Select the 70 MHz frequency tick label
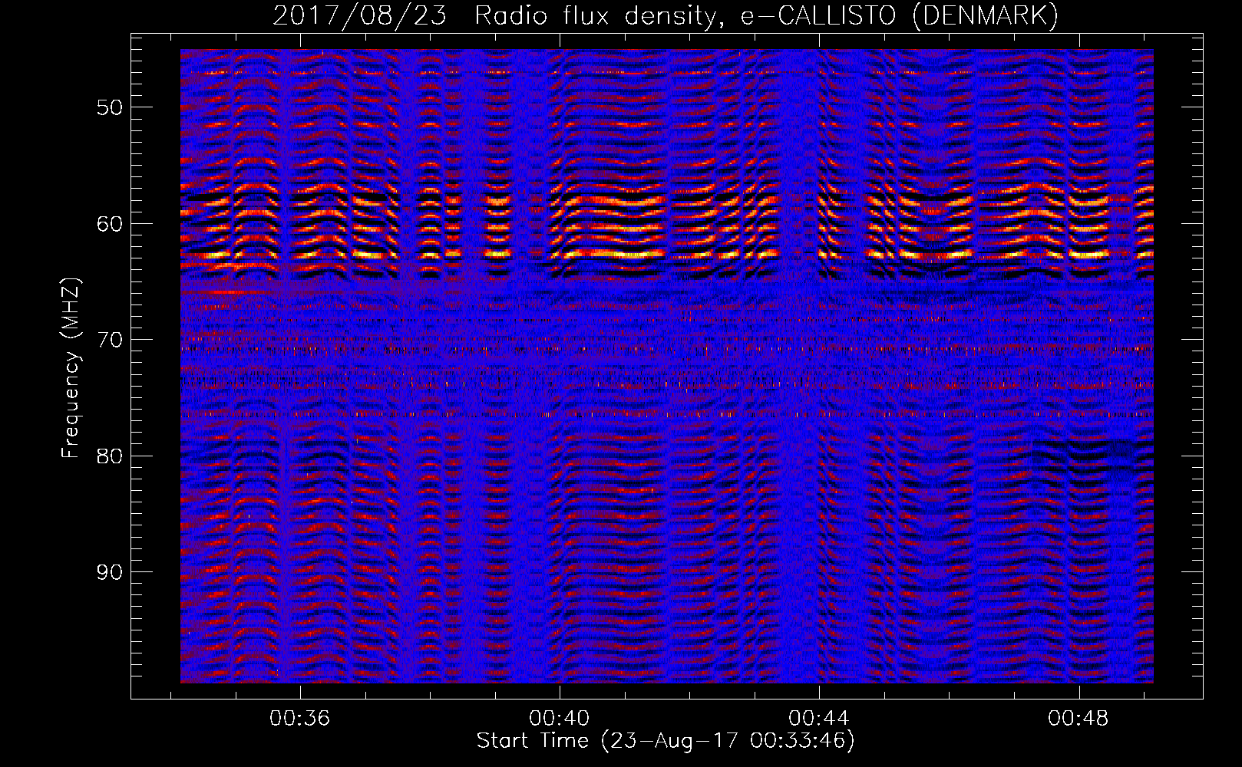The image size is (1242, 767). [x=109, y=340]
